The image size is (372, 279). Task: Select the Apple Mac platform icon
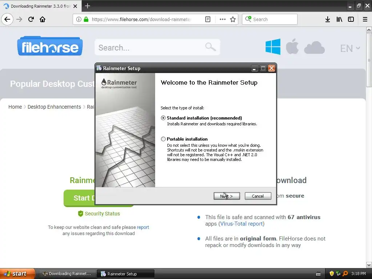[x=292, y=46]
